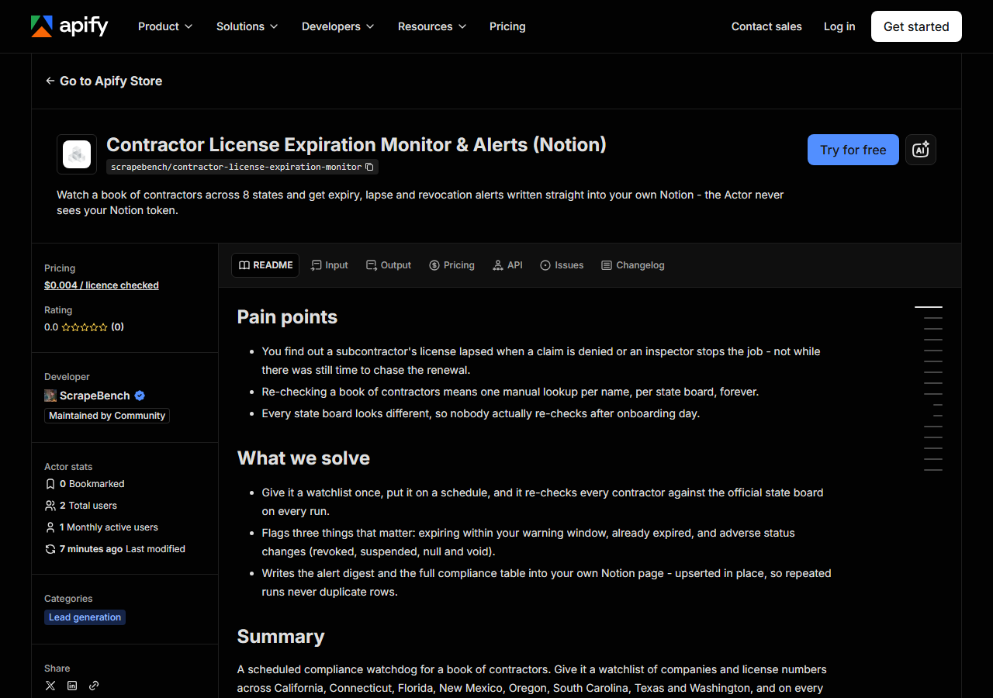Image resolution: width=993 pixels, height=698 pixels.
Task: Open the Product dropdown menu
Action: click(x=165, y=26)
